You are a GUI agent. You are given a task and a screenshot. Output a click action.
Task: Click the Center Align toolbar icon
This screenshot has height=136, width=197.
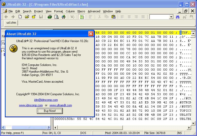pos(129,17)
